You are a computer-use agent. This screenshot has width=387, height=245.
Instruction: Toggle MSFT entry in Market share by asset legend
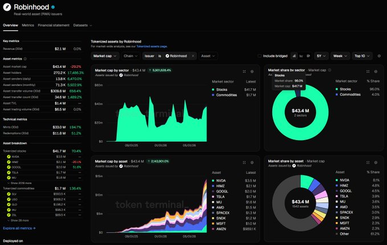point(342,223)
